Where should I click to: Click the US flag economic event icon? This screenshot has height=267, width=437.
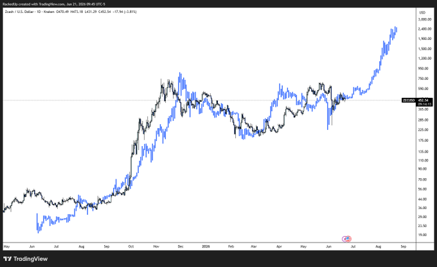pos(348,239)
